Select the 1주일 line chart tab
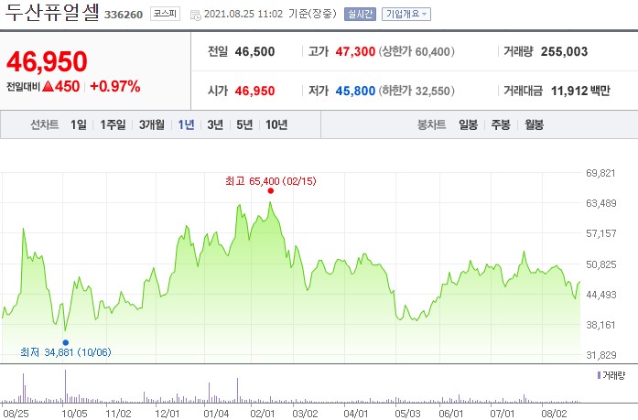This screenshot has width=638, height=420. 113,124
